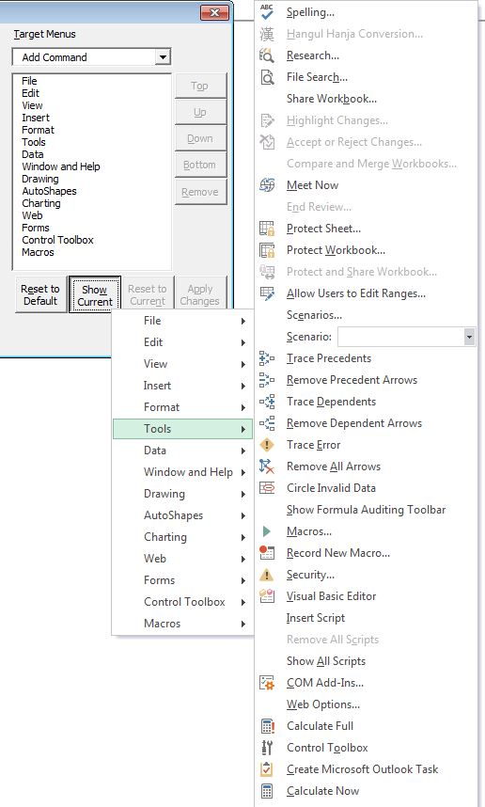Image resolution: width=485 pixels, height=807 pixels.
Task: Click the Show Current button
Action: coord(95,295)
